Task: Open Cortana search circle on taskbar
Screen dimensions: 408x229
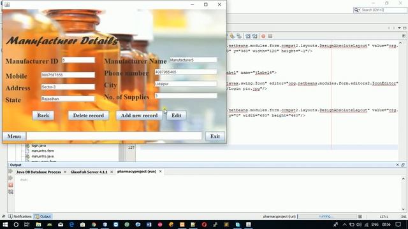Action: [x=16, y=225]
